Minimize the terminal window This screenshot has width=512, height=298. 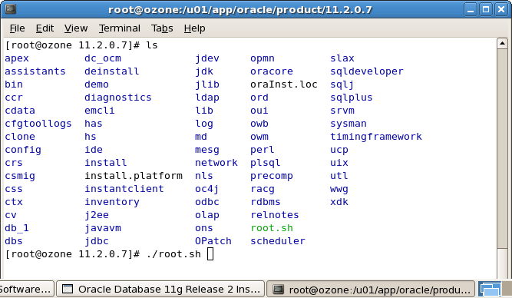coord(471,9)
